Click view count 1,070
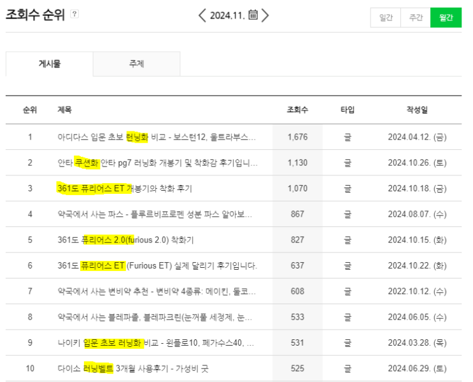 [x=298, y=189]
